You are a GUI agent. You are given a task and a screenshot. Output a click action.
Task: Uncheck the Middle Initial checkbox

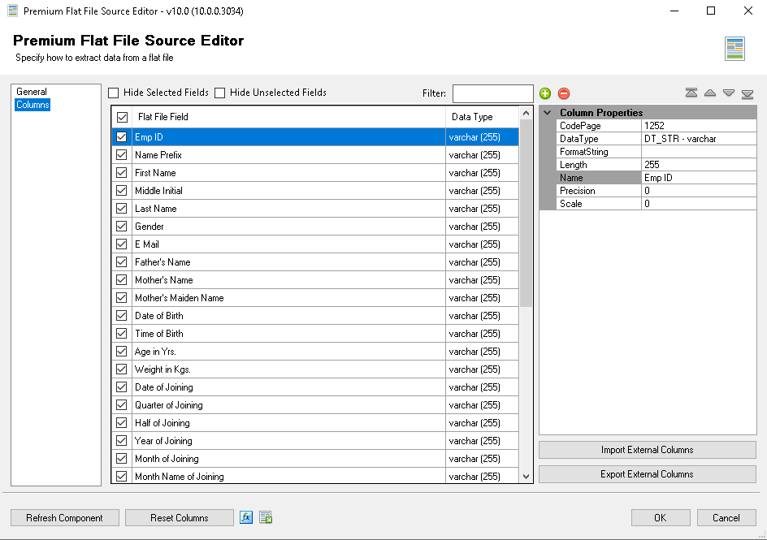tap(122, 191)
